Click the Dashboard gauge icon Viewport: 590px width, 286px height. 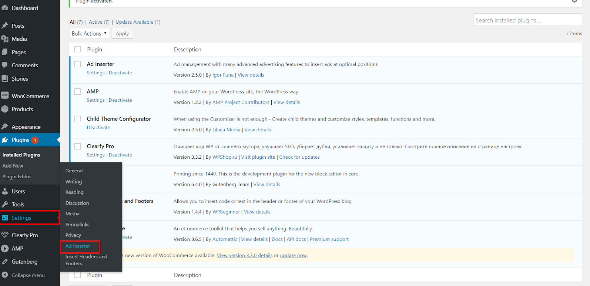pyautogui.click(x=5, y=8)
